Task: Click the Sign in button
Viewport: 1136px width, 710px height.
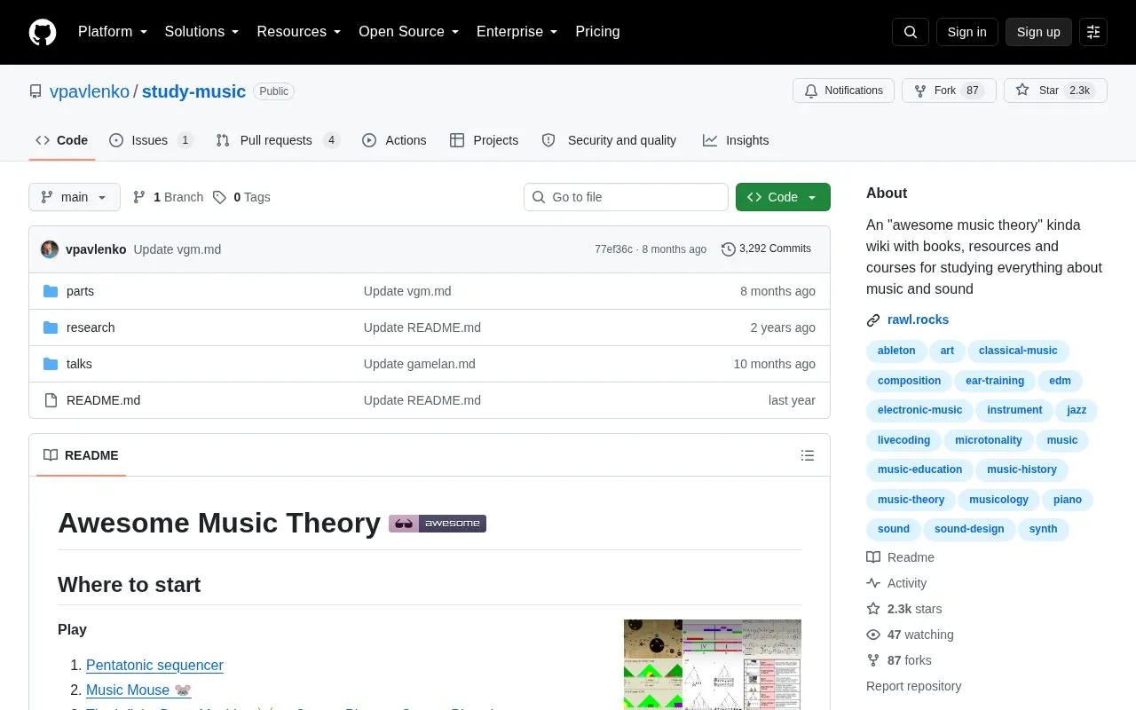Action: point(967,32)
